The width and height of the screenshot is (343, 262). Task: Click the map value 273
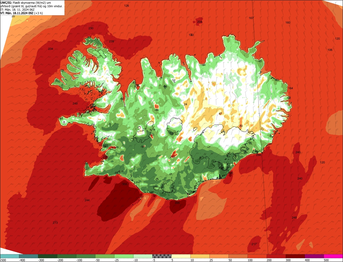tap(55, 223)
